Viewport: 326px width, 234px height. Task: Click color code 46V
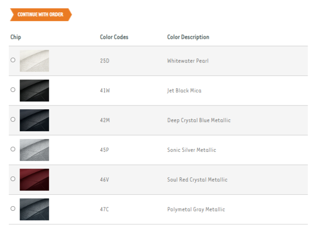click(105, 180)
